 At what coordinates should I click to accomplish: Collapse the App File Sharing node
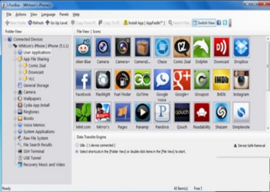(x=15, y=59)
